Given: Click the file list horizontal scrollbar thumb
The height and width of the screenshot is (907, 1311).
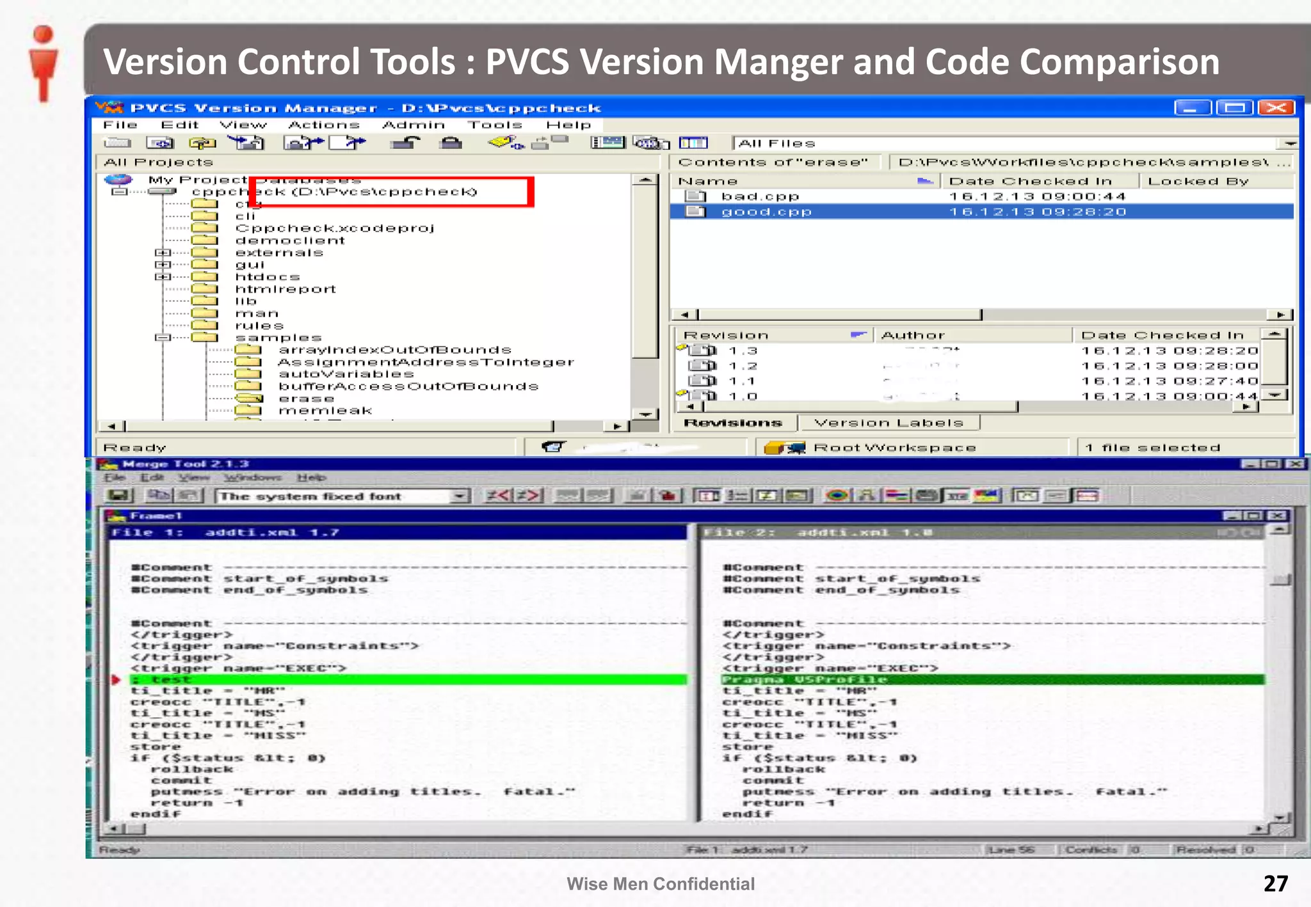Looking at the screenshot, I should coord(840,315).
